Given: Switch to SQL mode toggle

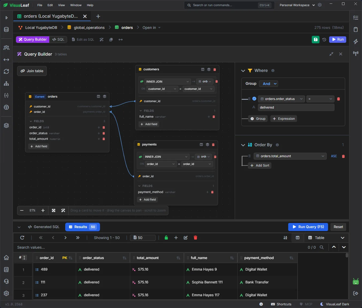Looking at the screenshot, I should point(58,40).
